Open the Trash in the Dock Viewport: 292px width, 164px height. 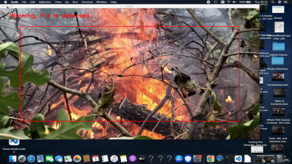279,159
